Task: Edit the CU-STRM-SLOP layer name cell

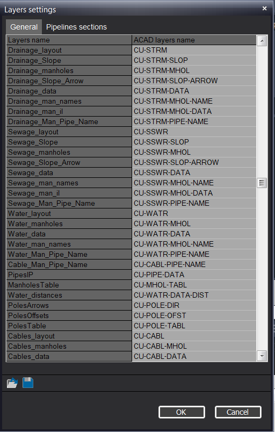Action: (194, 60)
